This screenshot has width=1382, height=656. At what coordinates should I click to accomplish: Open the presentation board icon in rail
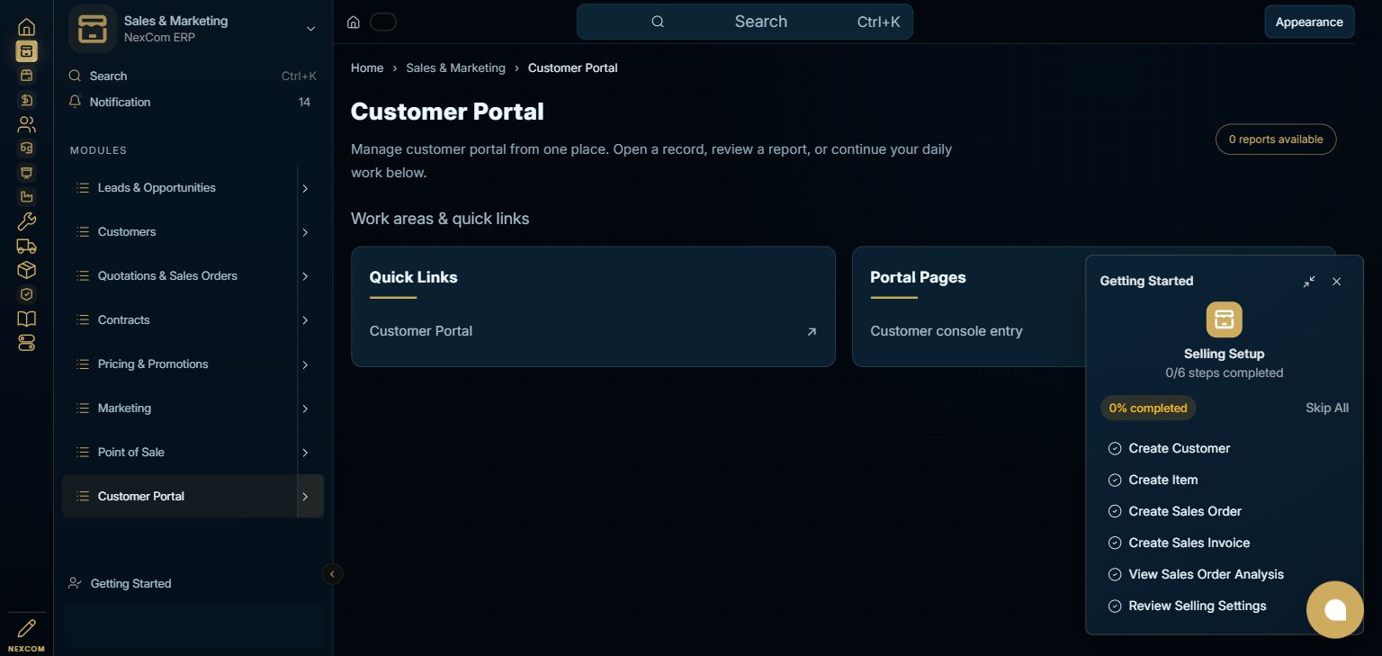click(x=27, y=173)
